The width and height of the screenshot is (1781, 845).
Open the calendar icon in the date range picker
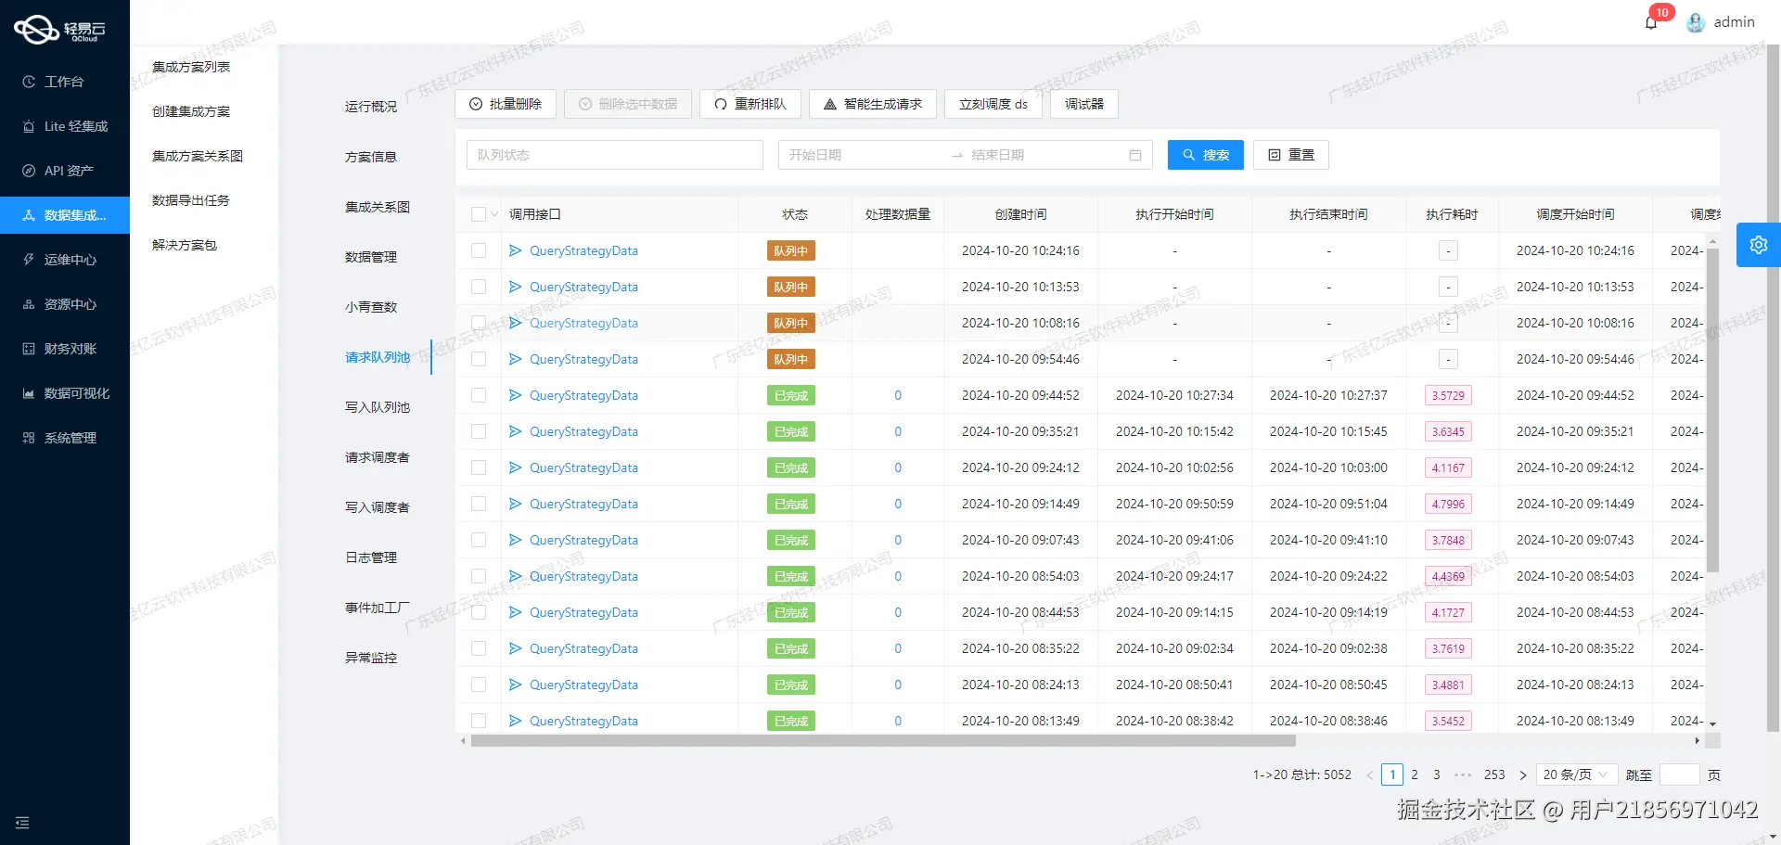1134,155
